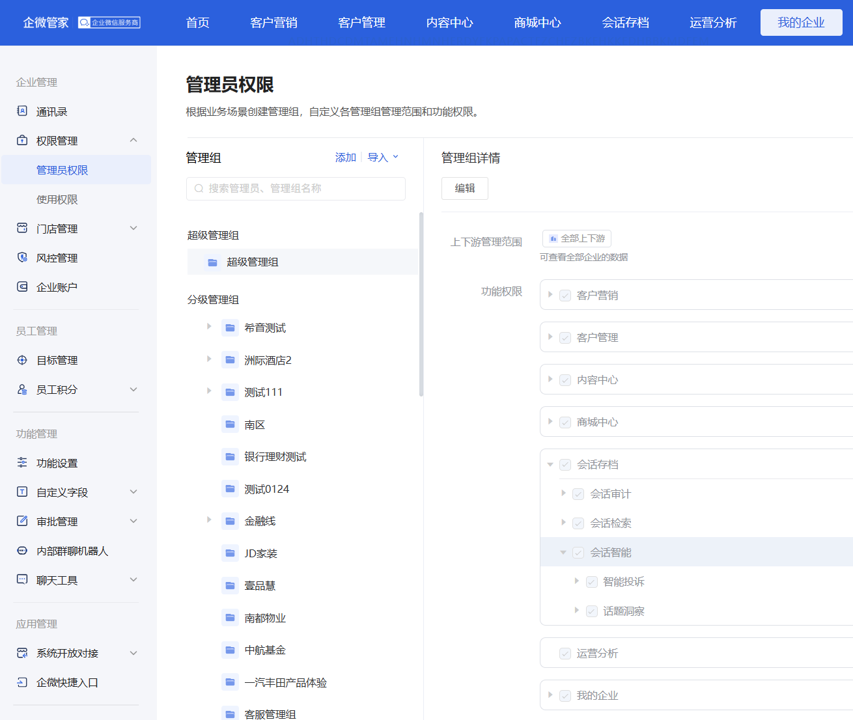Toggle the 客户管理 permission checkbox
853x720 pixels.
[565, 338]
